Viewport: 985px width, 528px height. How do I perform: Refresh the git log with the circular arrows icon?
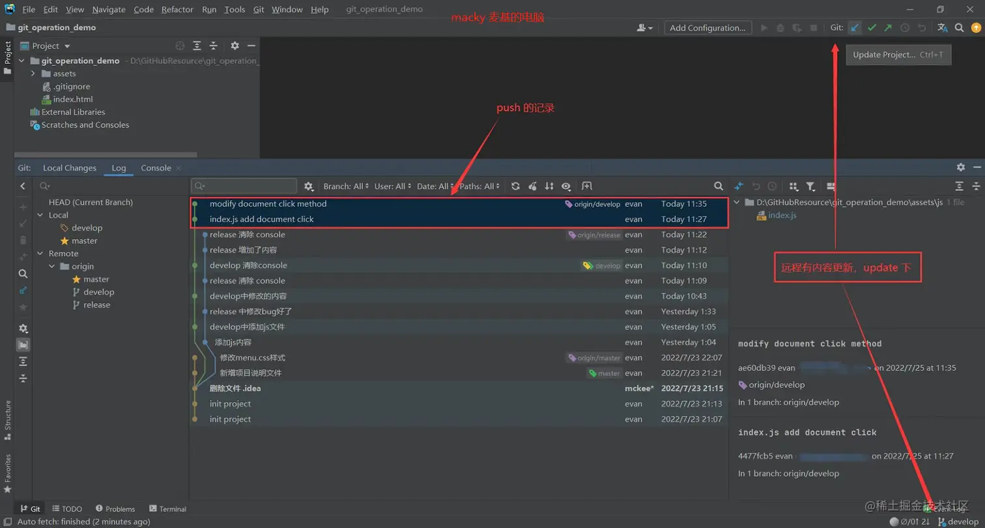tap(516, 187)
